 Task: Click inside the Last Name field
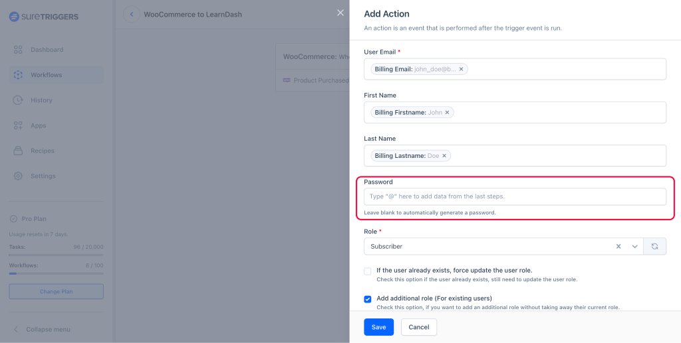515,156
